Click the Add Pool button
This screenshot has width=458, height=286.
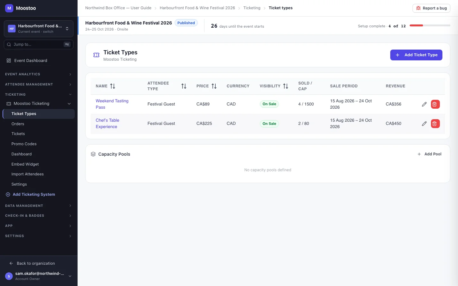[x=429, y=154]
